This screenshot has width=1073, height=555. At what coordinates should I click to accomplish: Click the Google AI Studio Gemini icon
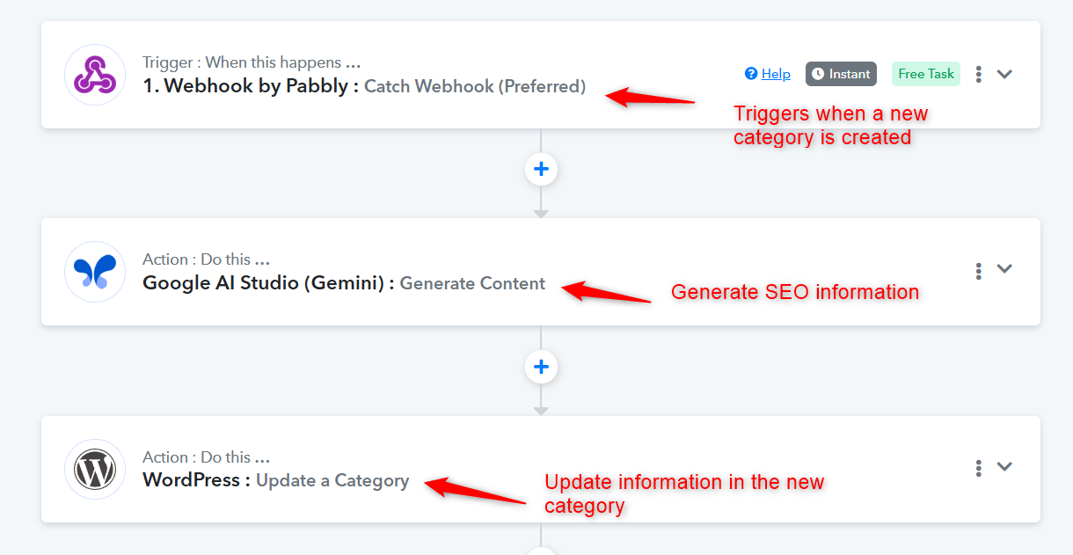pos(95,272)
